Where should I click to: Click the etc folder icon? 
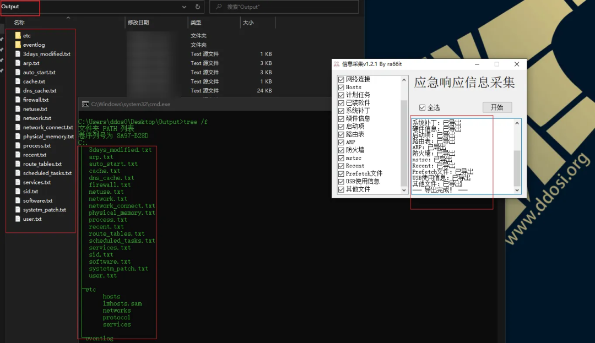coord(18,36)
